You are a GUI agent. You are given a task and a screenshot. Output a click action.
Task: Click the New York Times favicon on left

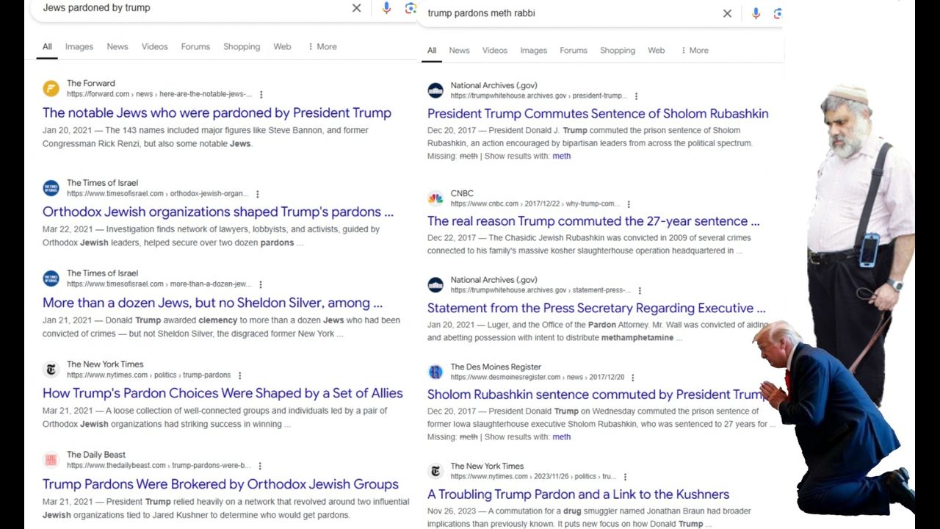pos(51,370)
